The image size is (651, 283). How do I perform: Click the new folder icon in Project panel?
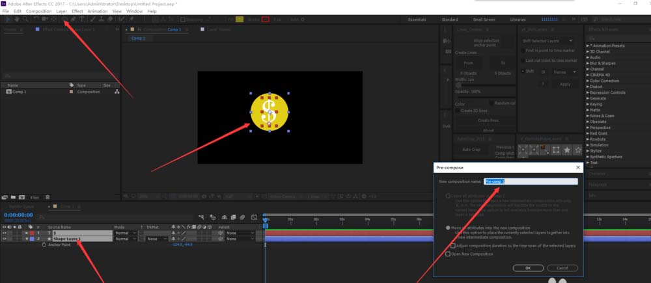coord(13,197)
